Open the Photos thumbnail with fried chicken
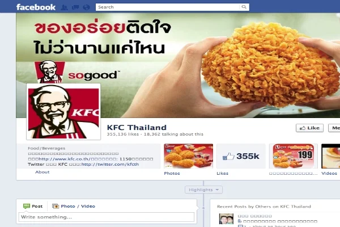 coord(189,156)
